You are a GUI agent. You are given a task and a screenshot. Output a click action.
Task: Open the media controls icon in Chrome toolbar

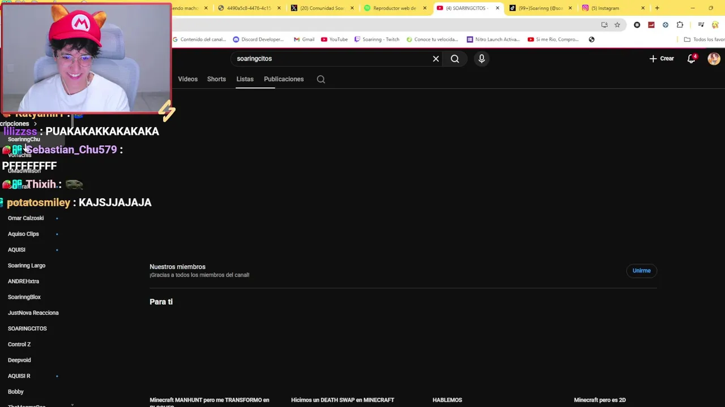click(x=701, y=25)
